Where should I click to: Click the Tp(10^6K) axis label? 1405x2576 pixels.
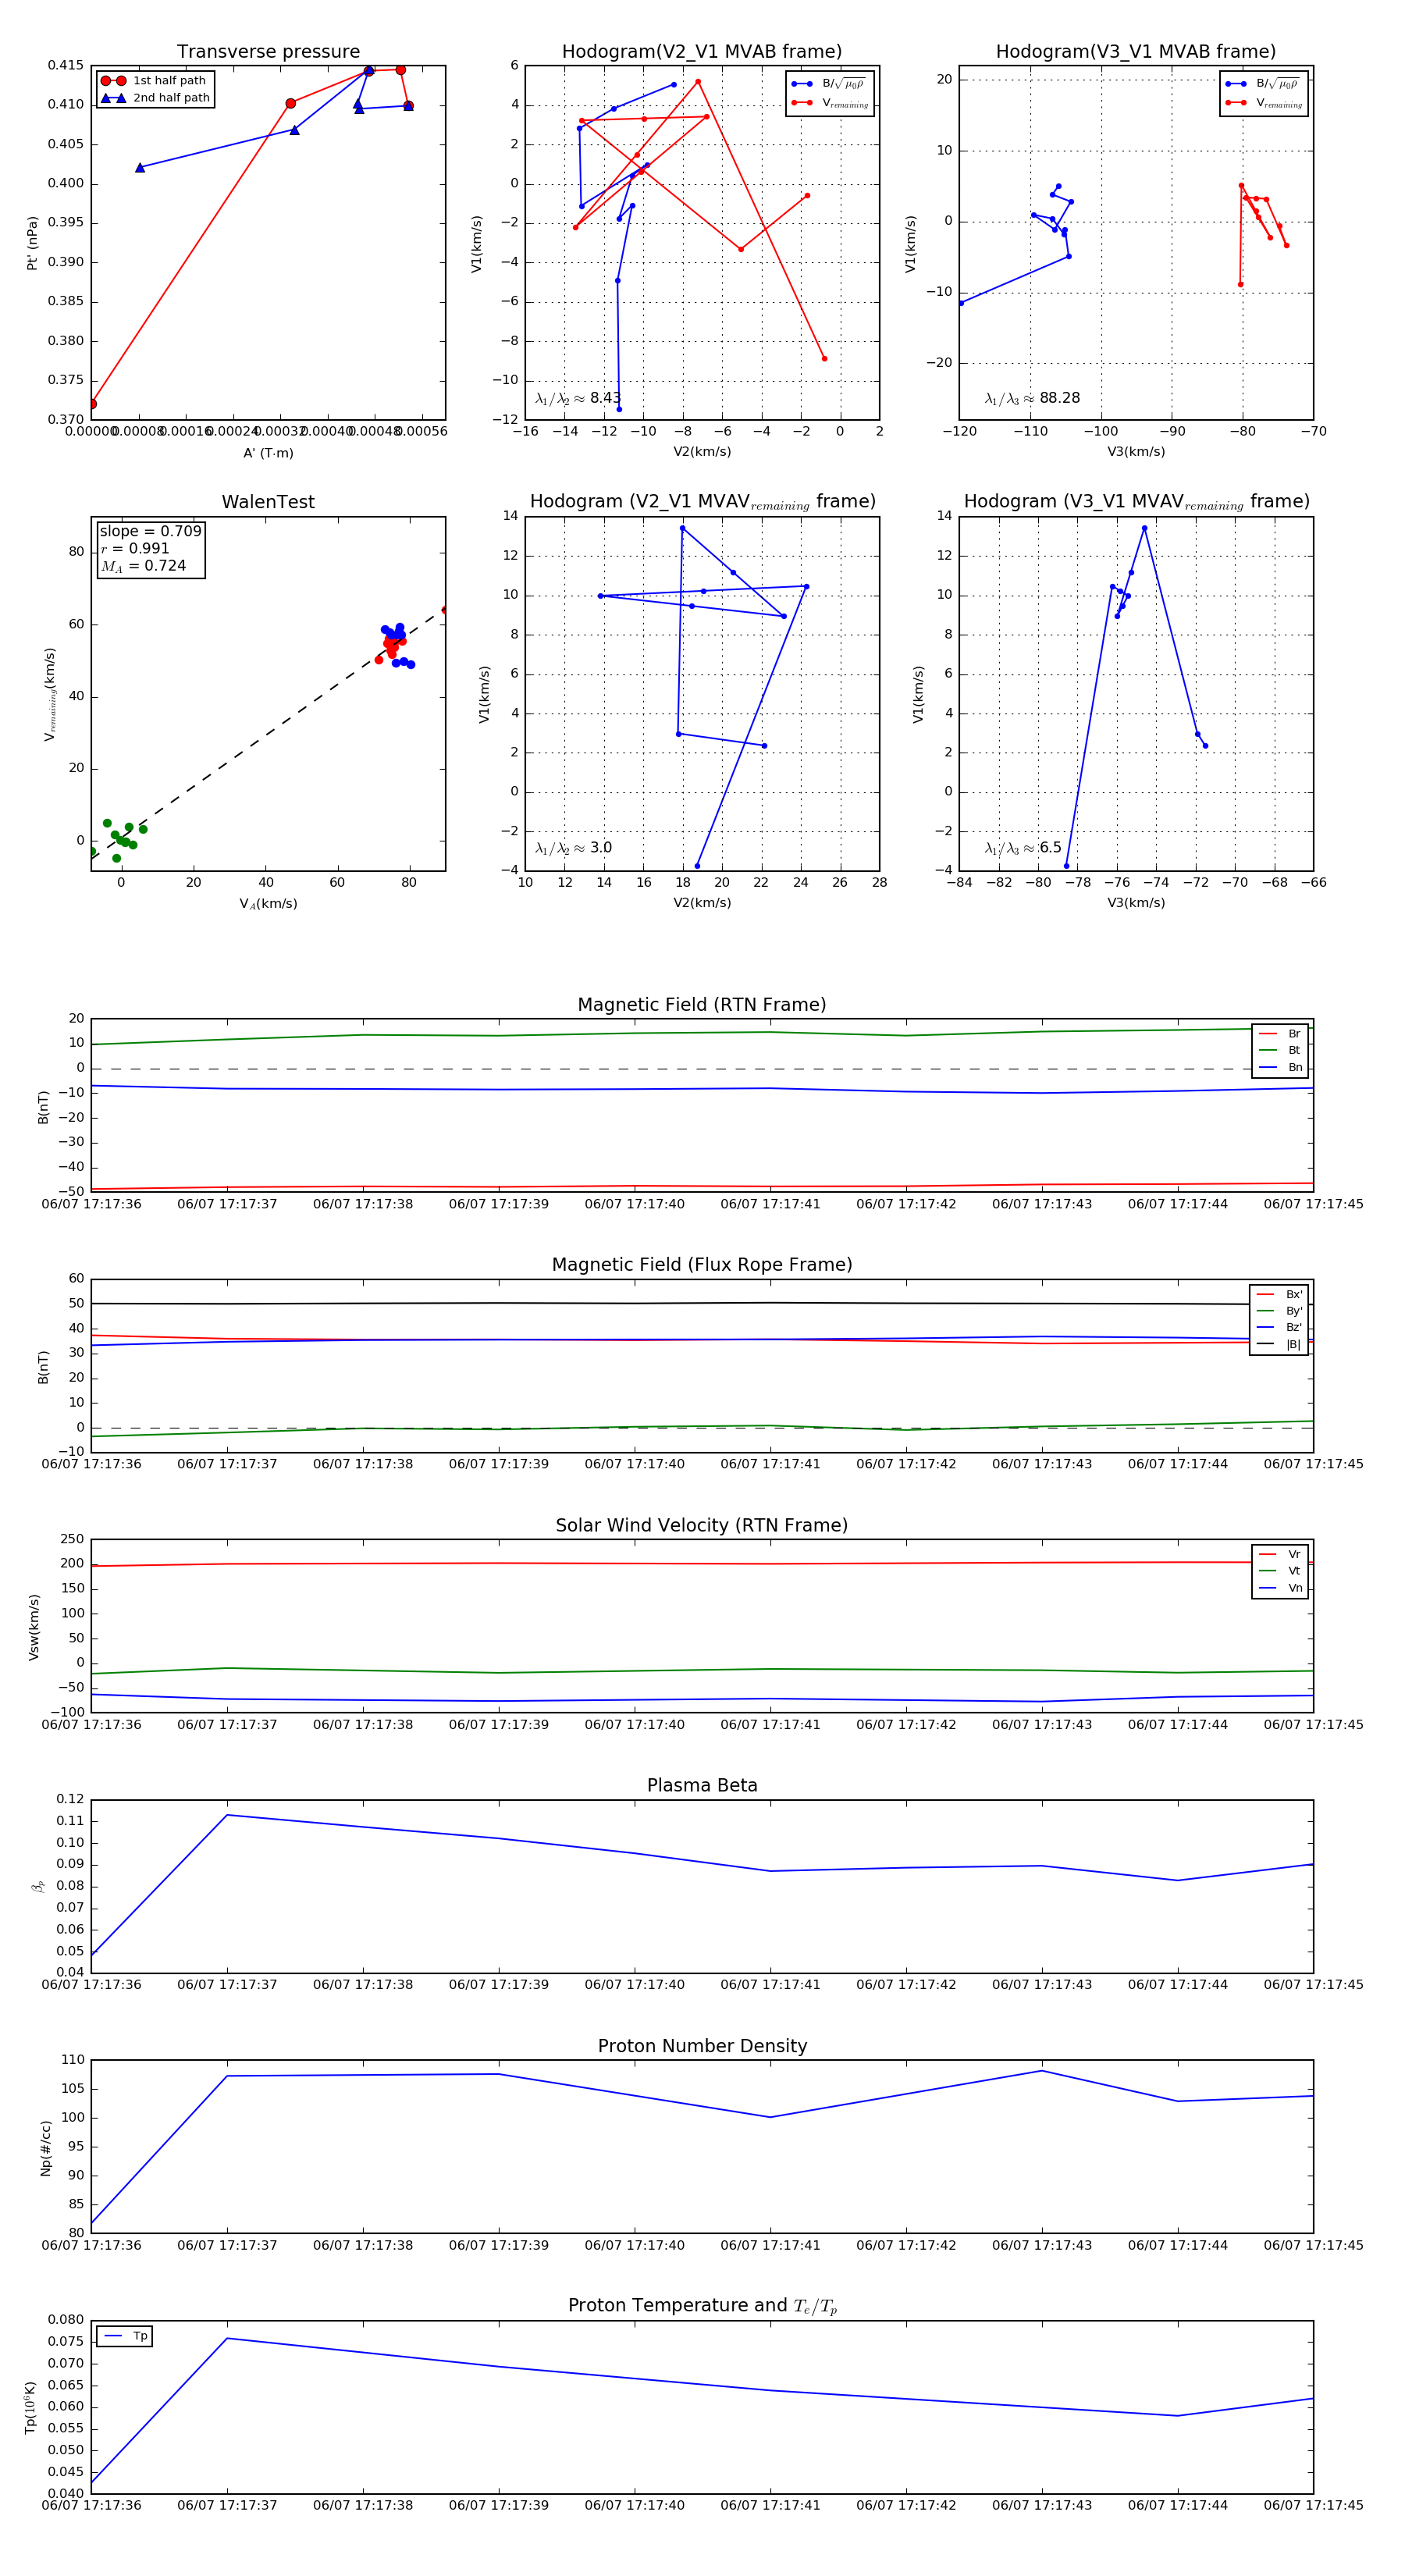point(30,2408)
